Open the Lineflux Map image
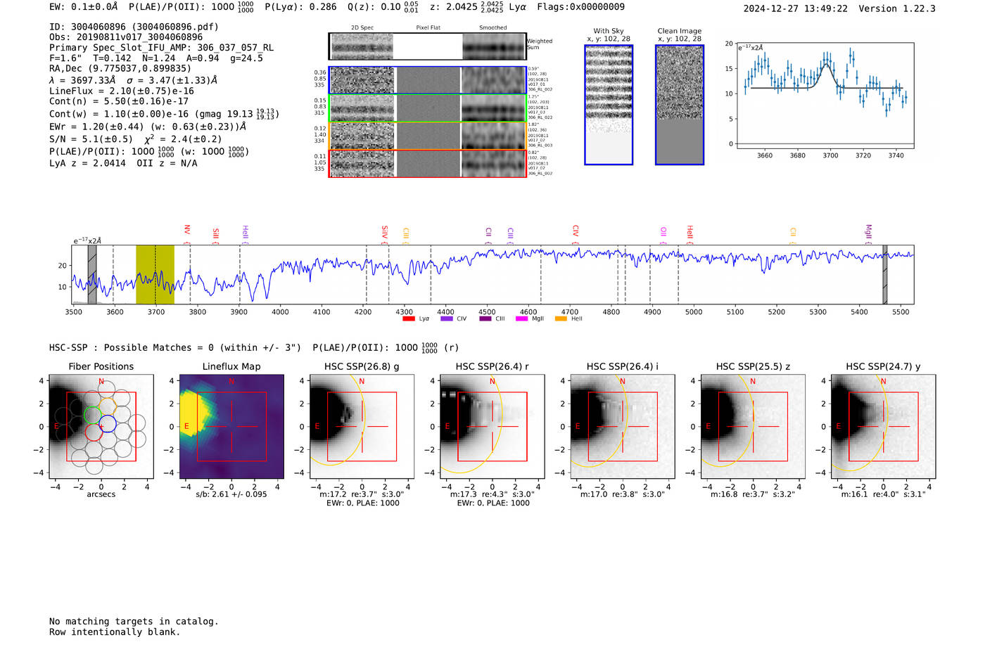985x670 pixels. [231, 426]
